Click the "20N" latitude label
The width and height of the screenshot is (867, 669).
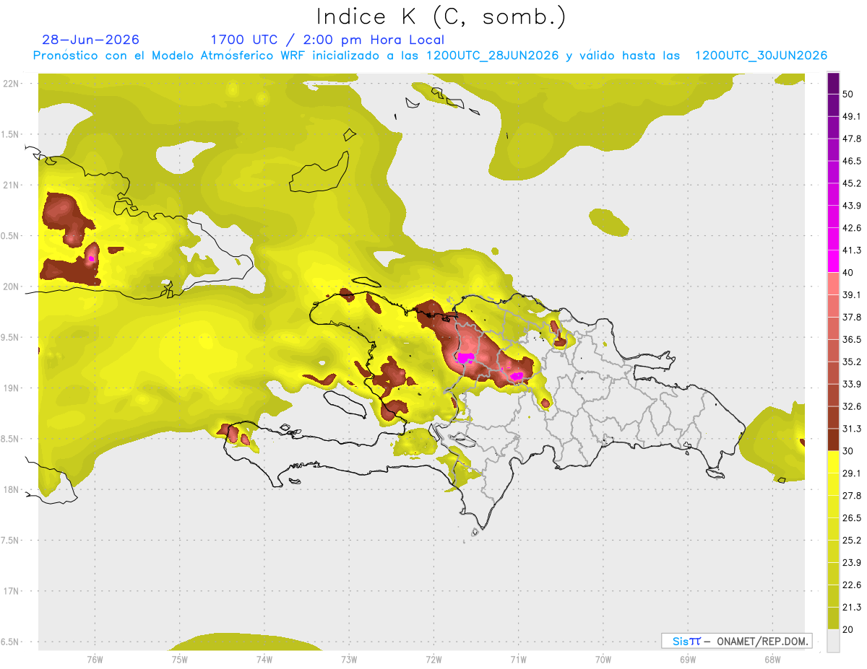coord(10,287)
